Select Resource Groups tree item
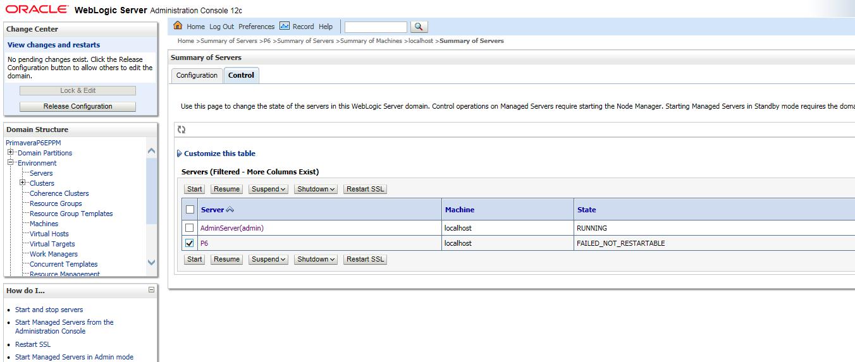Image resolution: width=855 pixels, height=362 pixels. pos(56,203)
